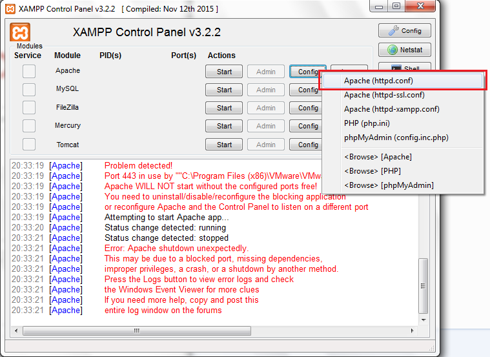This screenshot has height=357, width=490.
Task: Maximize the XAMPP Control Panel window
Action: pos(396,6)
